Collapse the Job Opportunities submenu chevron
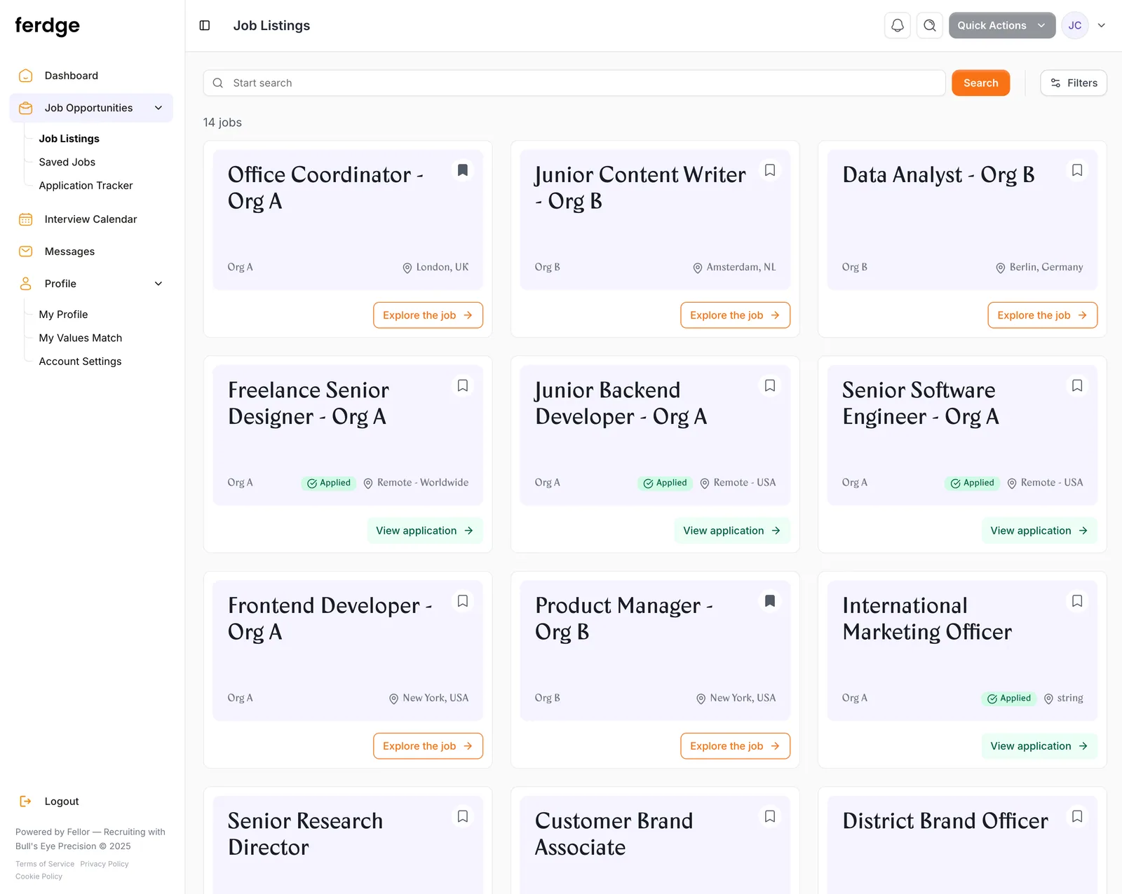Viewport: 1122px width, 894px height. 158,108
